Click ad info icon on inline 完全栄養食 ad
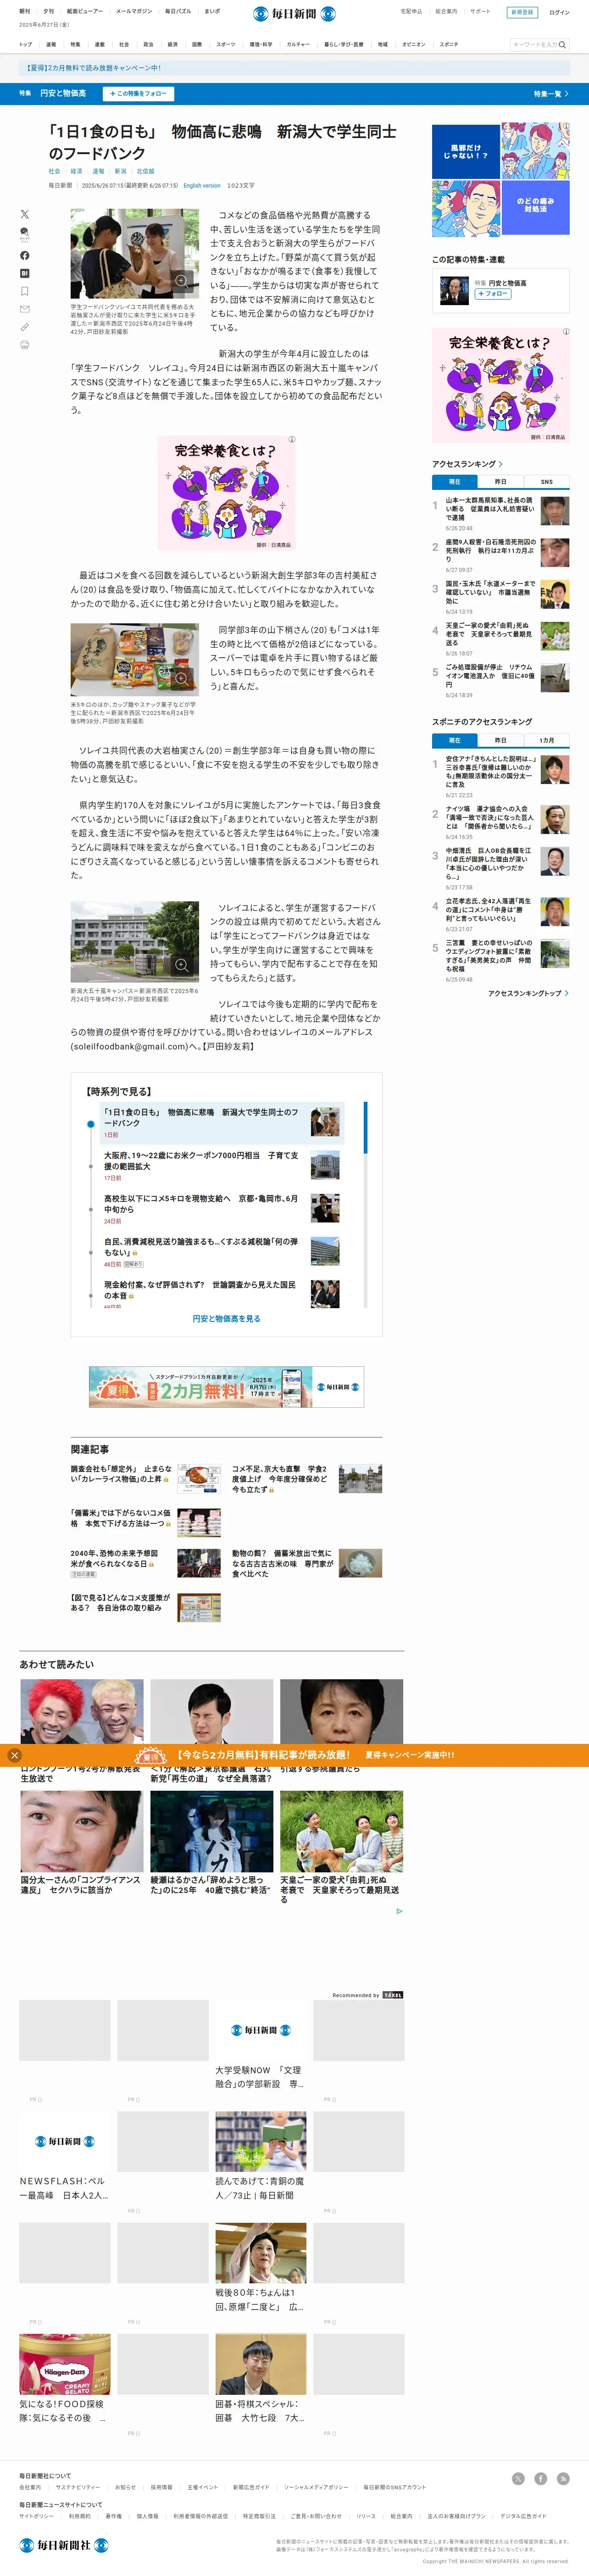The height and width of the screenshot is (2576, 589). pyautogui.click(x=292, y=440)
